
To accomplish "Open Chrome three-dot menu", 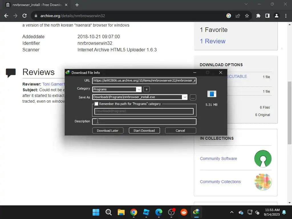I will (x=286, y=16).
